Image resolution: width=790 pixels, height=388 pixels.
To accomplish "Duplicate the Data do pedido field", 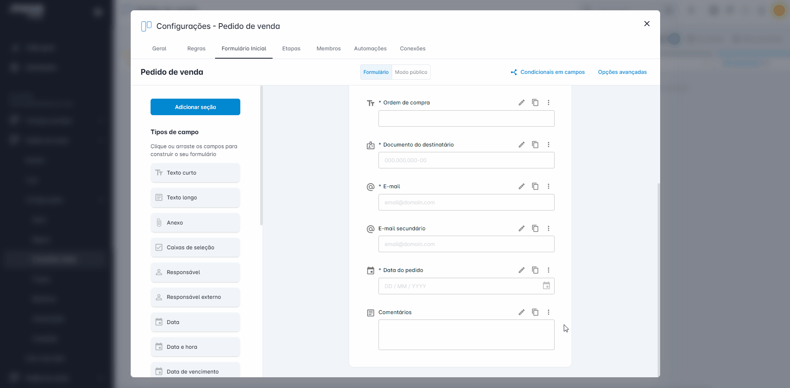I will [535, 270].
